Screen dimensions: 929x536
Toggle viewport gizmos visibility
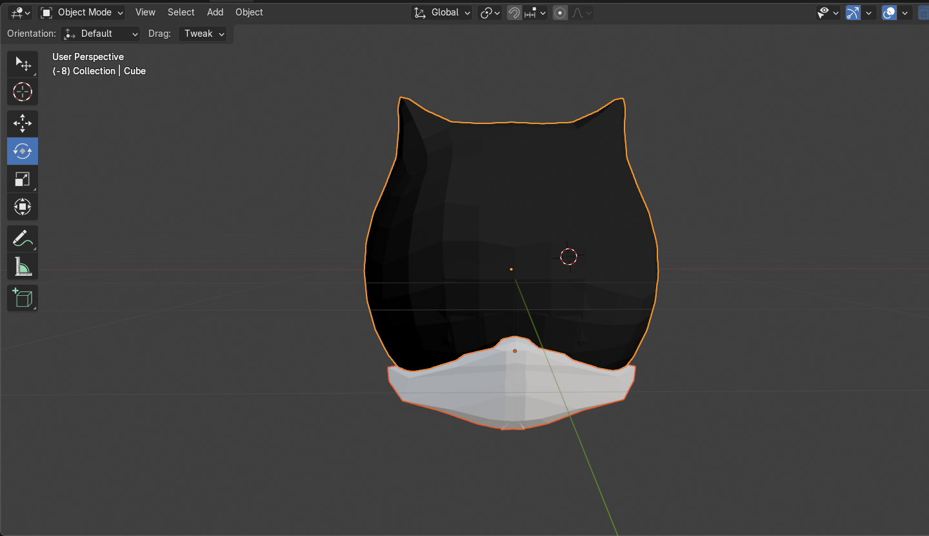tap(853, 13)
